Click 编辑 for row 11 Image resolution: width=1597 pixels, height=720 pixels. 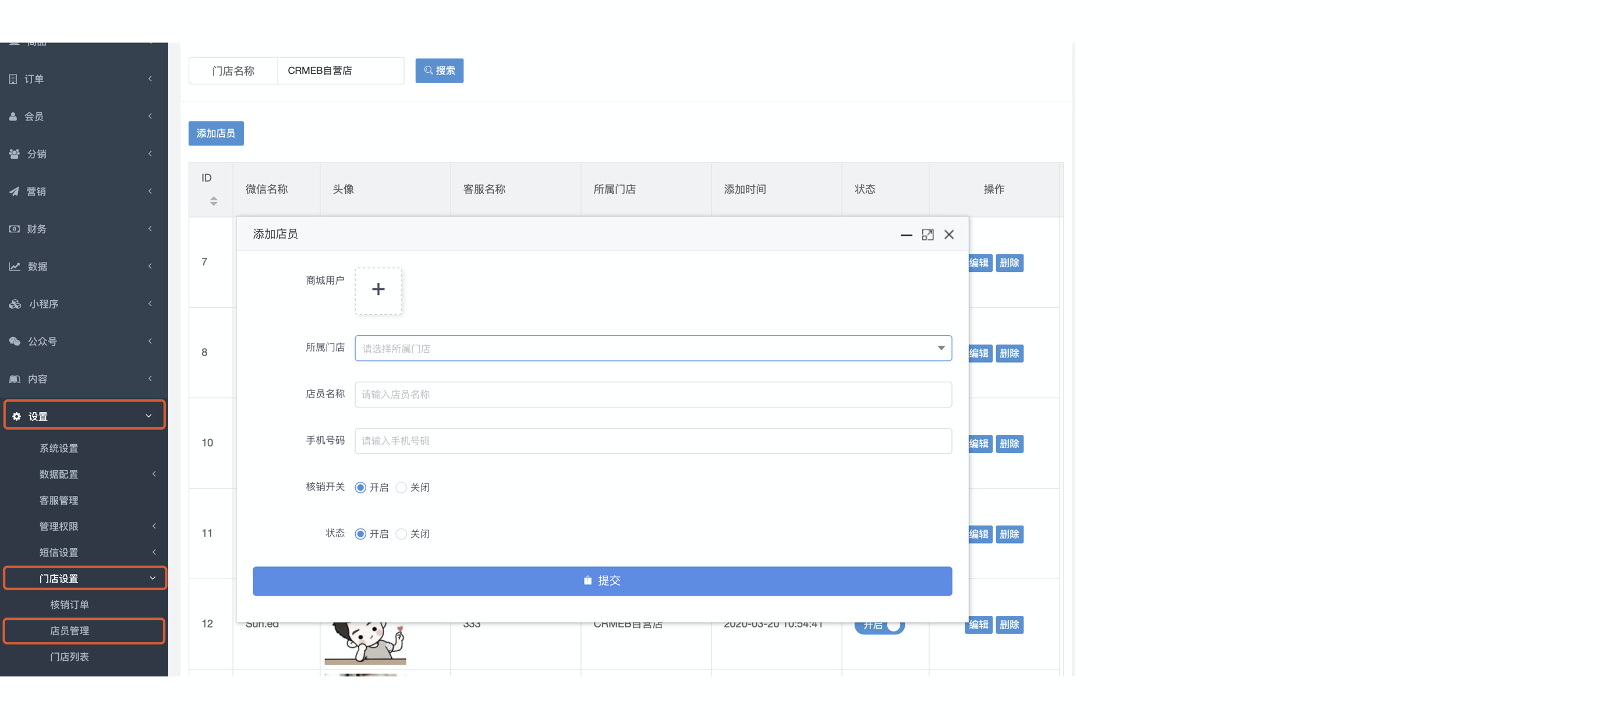979,534
